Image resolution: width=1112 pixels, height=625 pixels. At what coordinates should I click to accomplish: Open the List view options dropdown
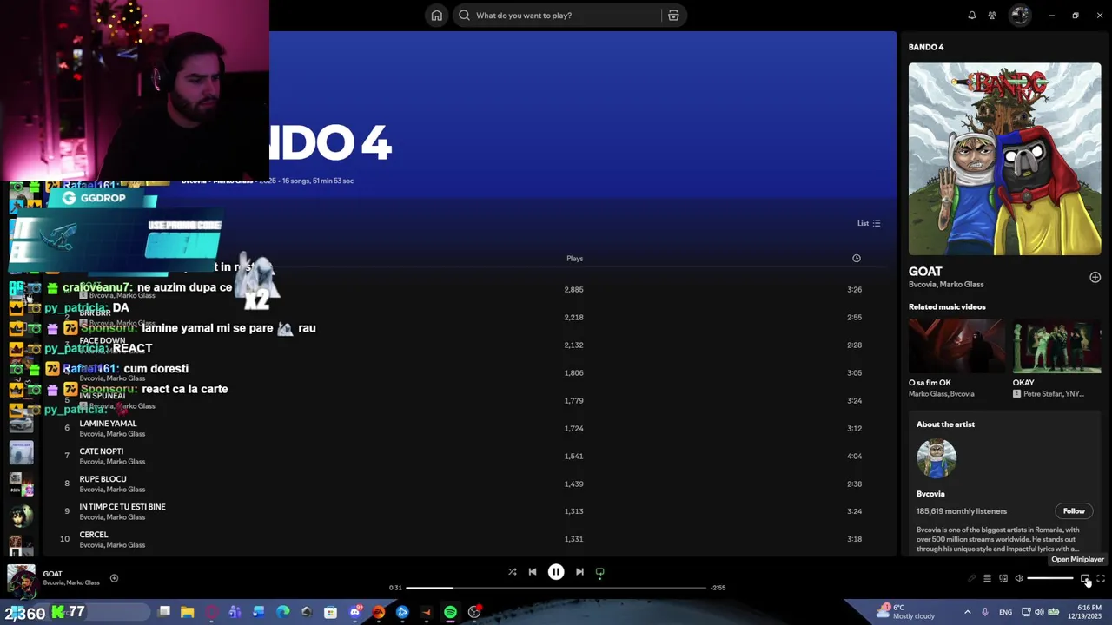869,223
